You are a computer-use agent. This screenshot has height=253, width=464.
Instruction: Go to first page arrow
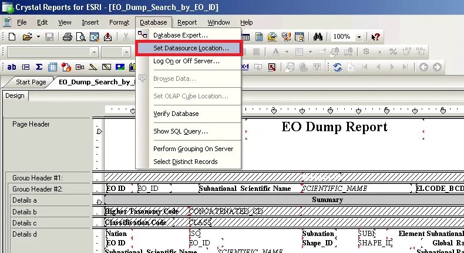click(365, 67)
